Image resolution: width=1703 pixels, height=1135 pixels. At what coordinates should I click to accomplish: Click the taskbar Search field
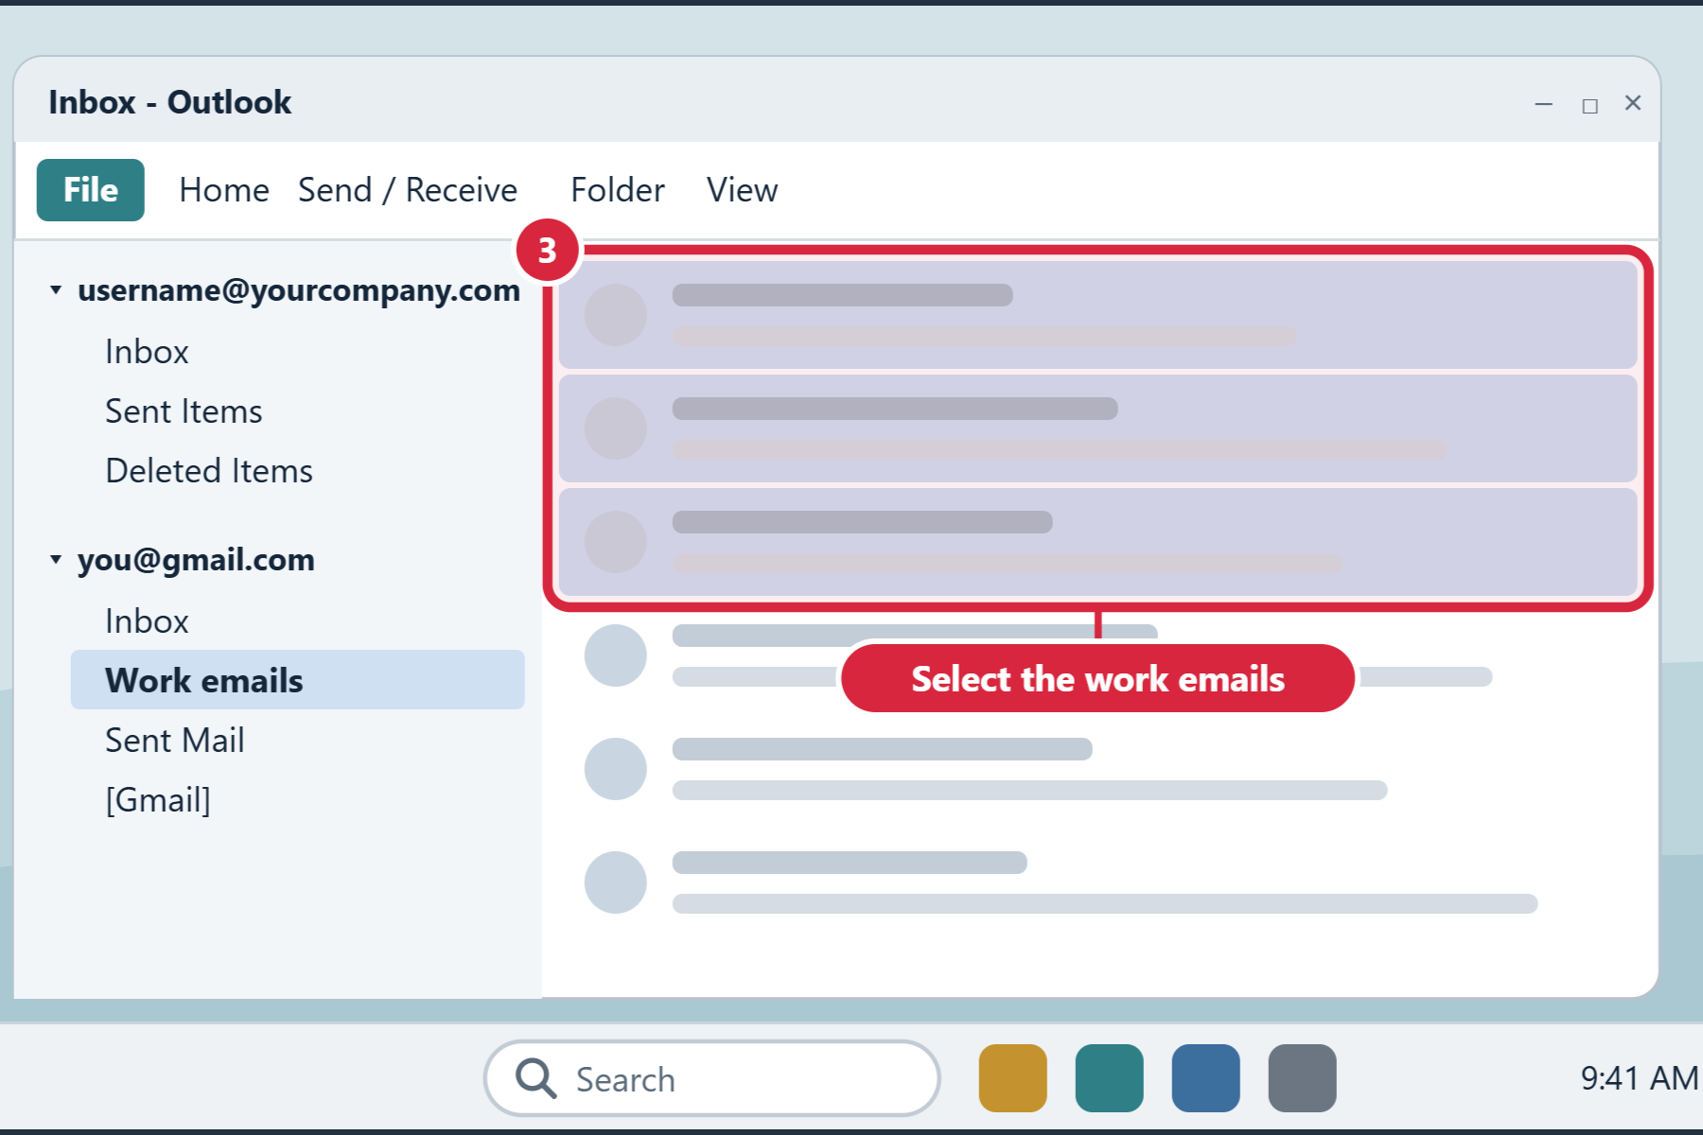(x=711, y=1078)
